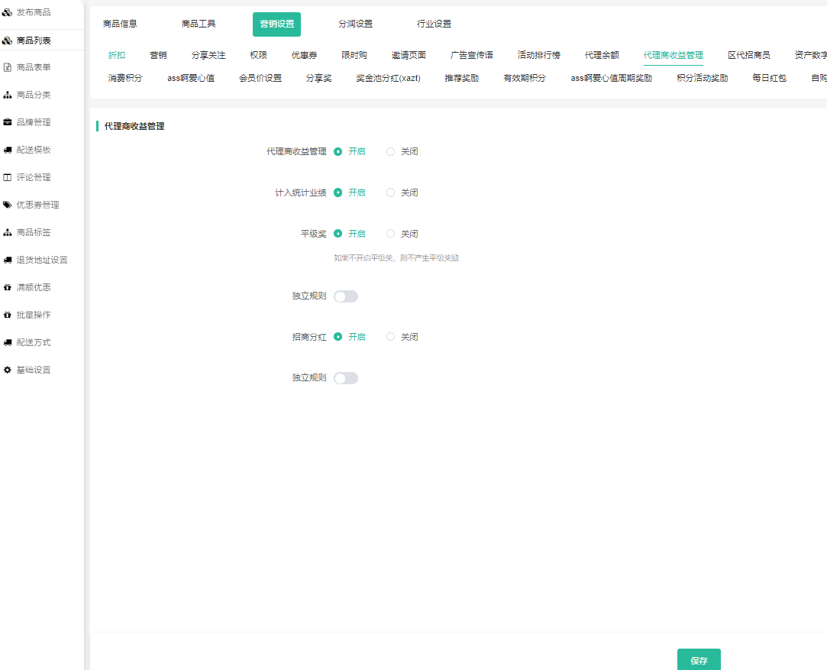The width and height of the screenshot is (827, 670).
Task: Go to 品牌管理 in the sidebar
Action: (34, 122)
